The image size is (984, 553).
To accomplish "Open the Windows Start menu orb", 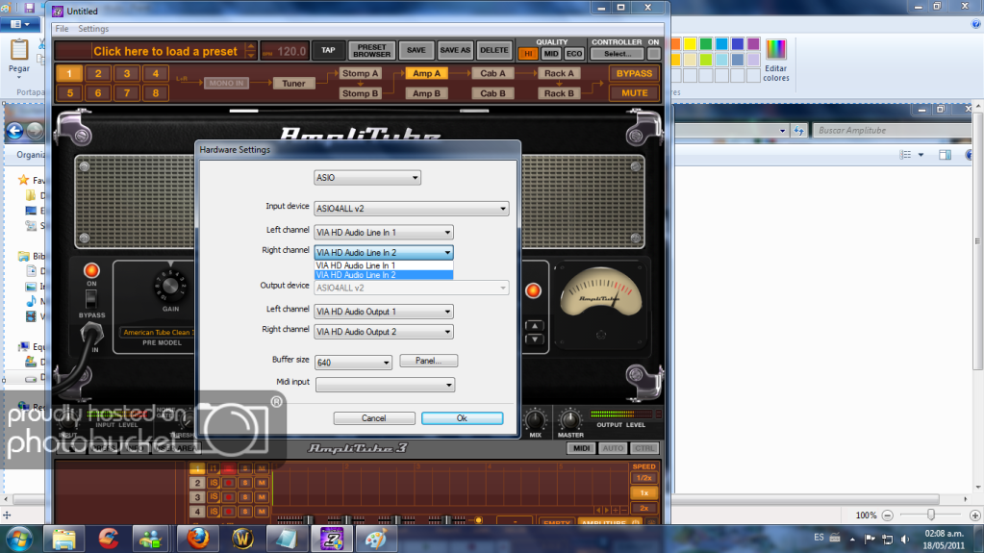I will [x=18, y=538].
